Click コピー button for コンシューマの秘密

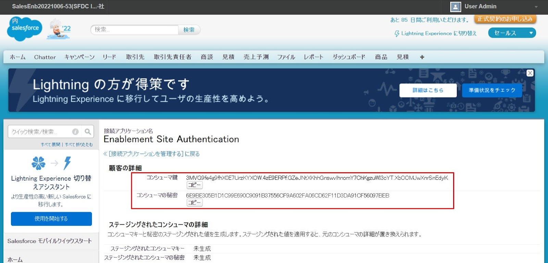click(x=195, y=203)
